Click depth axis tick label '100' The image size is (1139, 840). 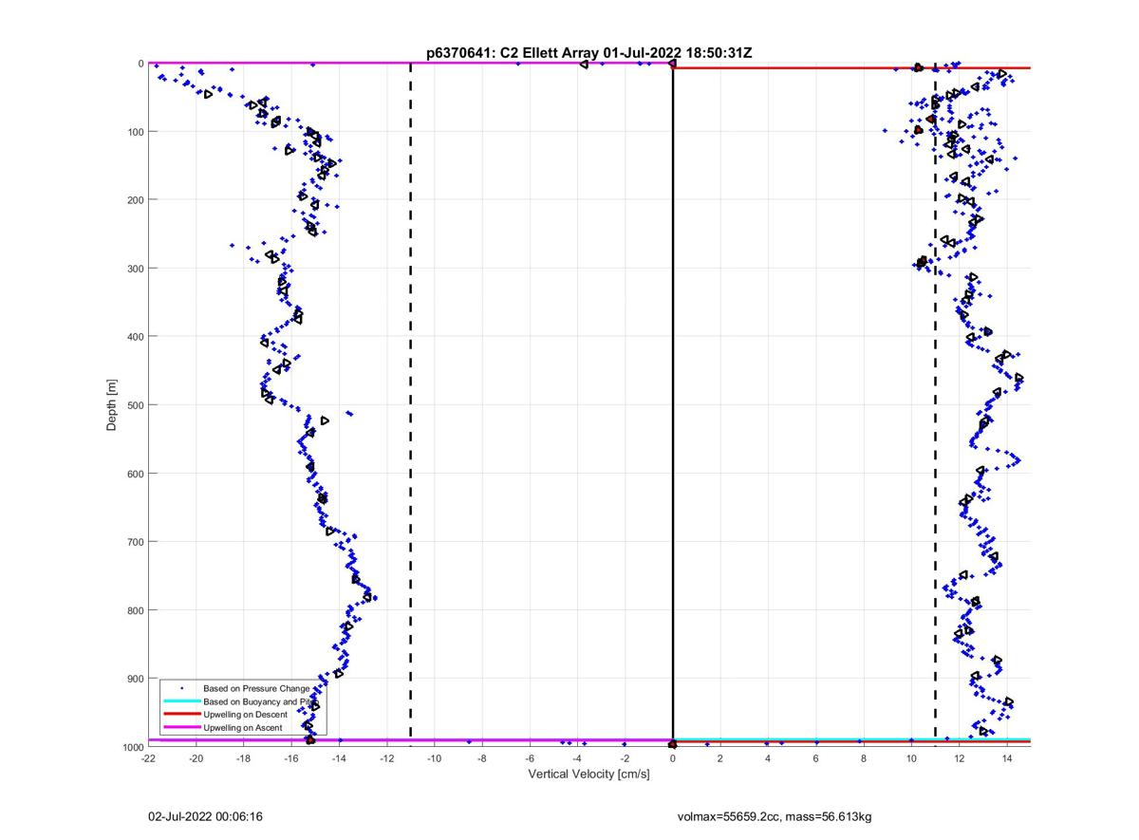135,132
